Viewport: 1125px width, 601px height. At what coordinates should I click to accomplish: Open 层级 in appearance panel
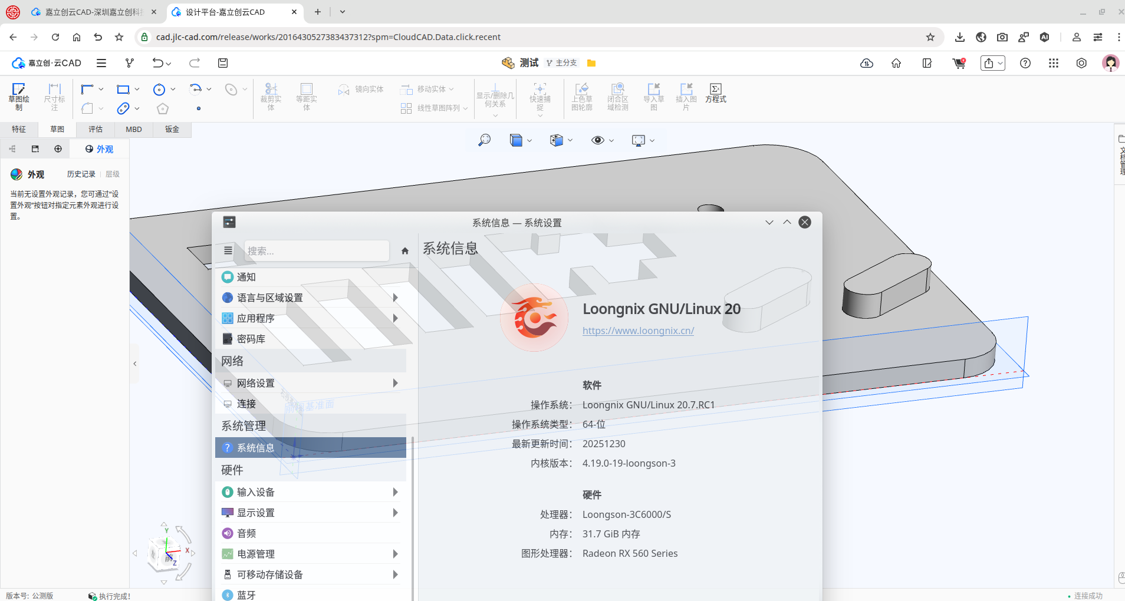click(x=113, y=174)
